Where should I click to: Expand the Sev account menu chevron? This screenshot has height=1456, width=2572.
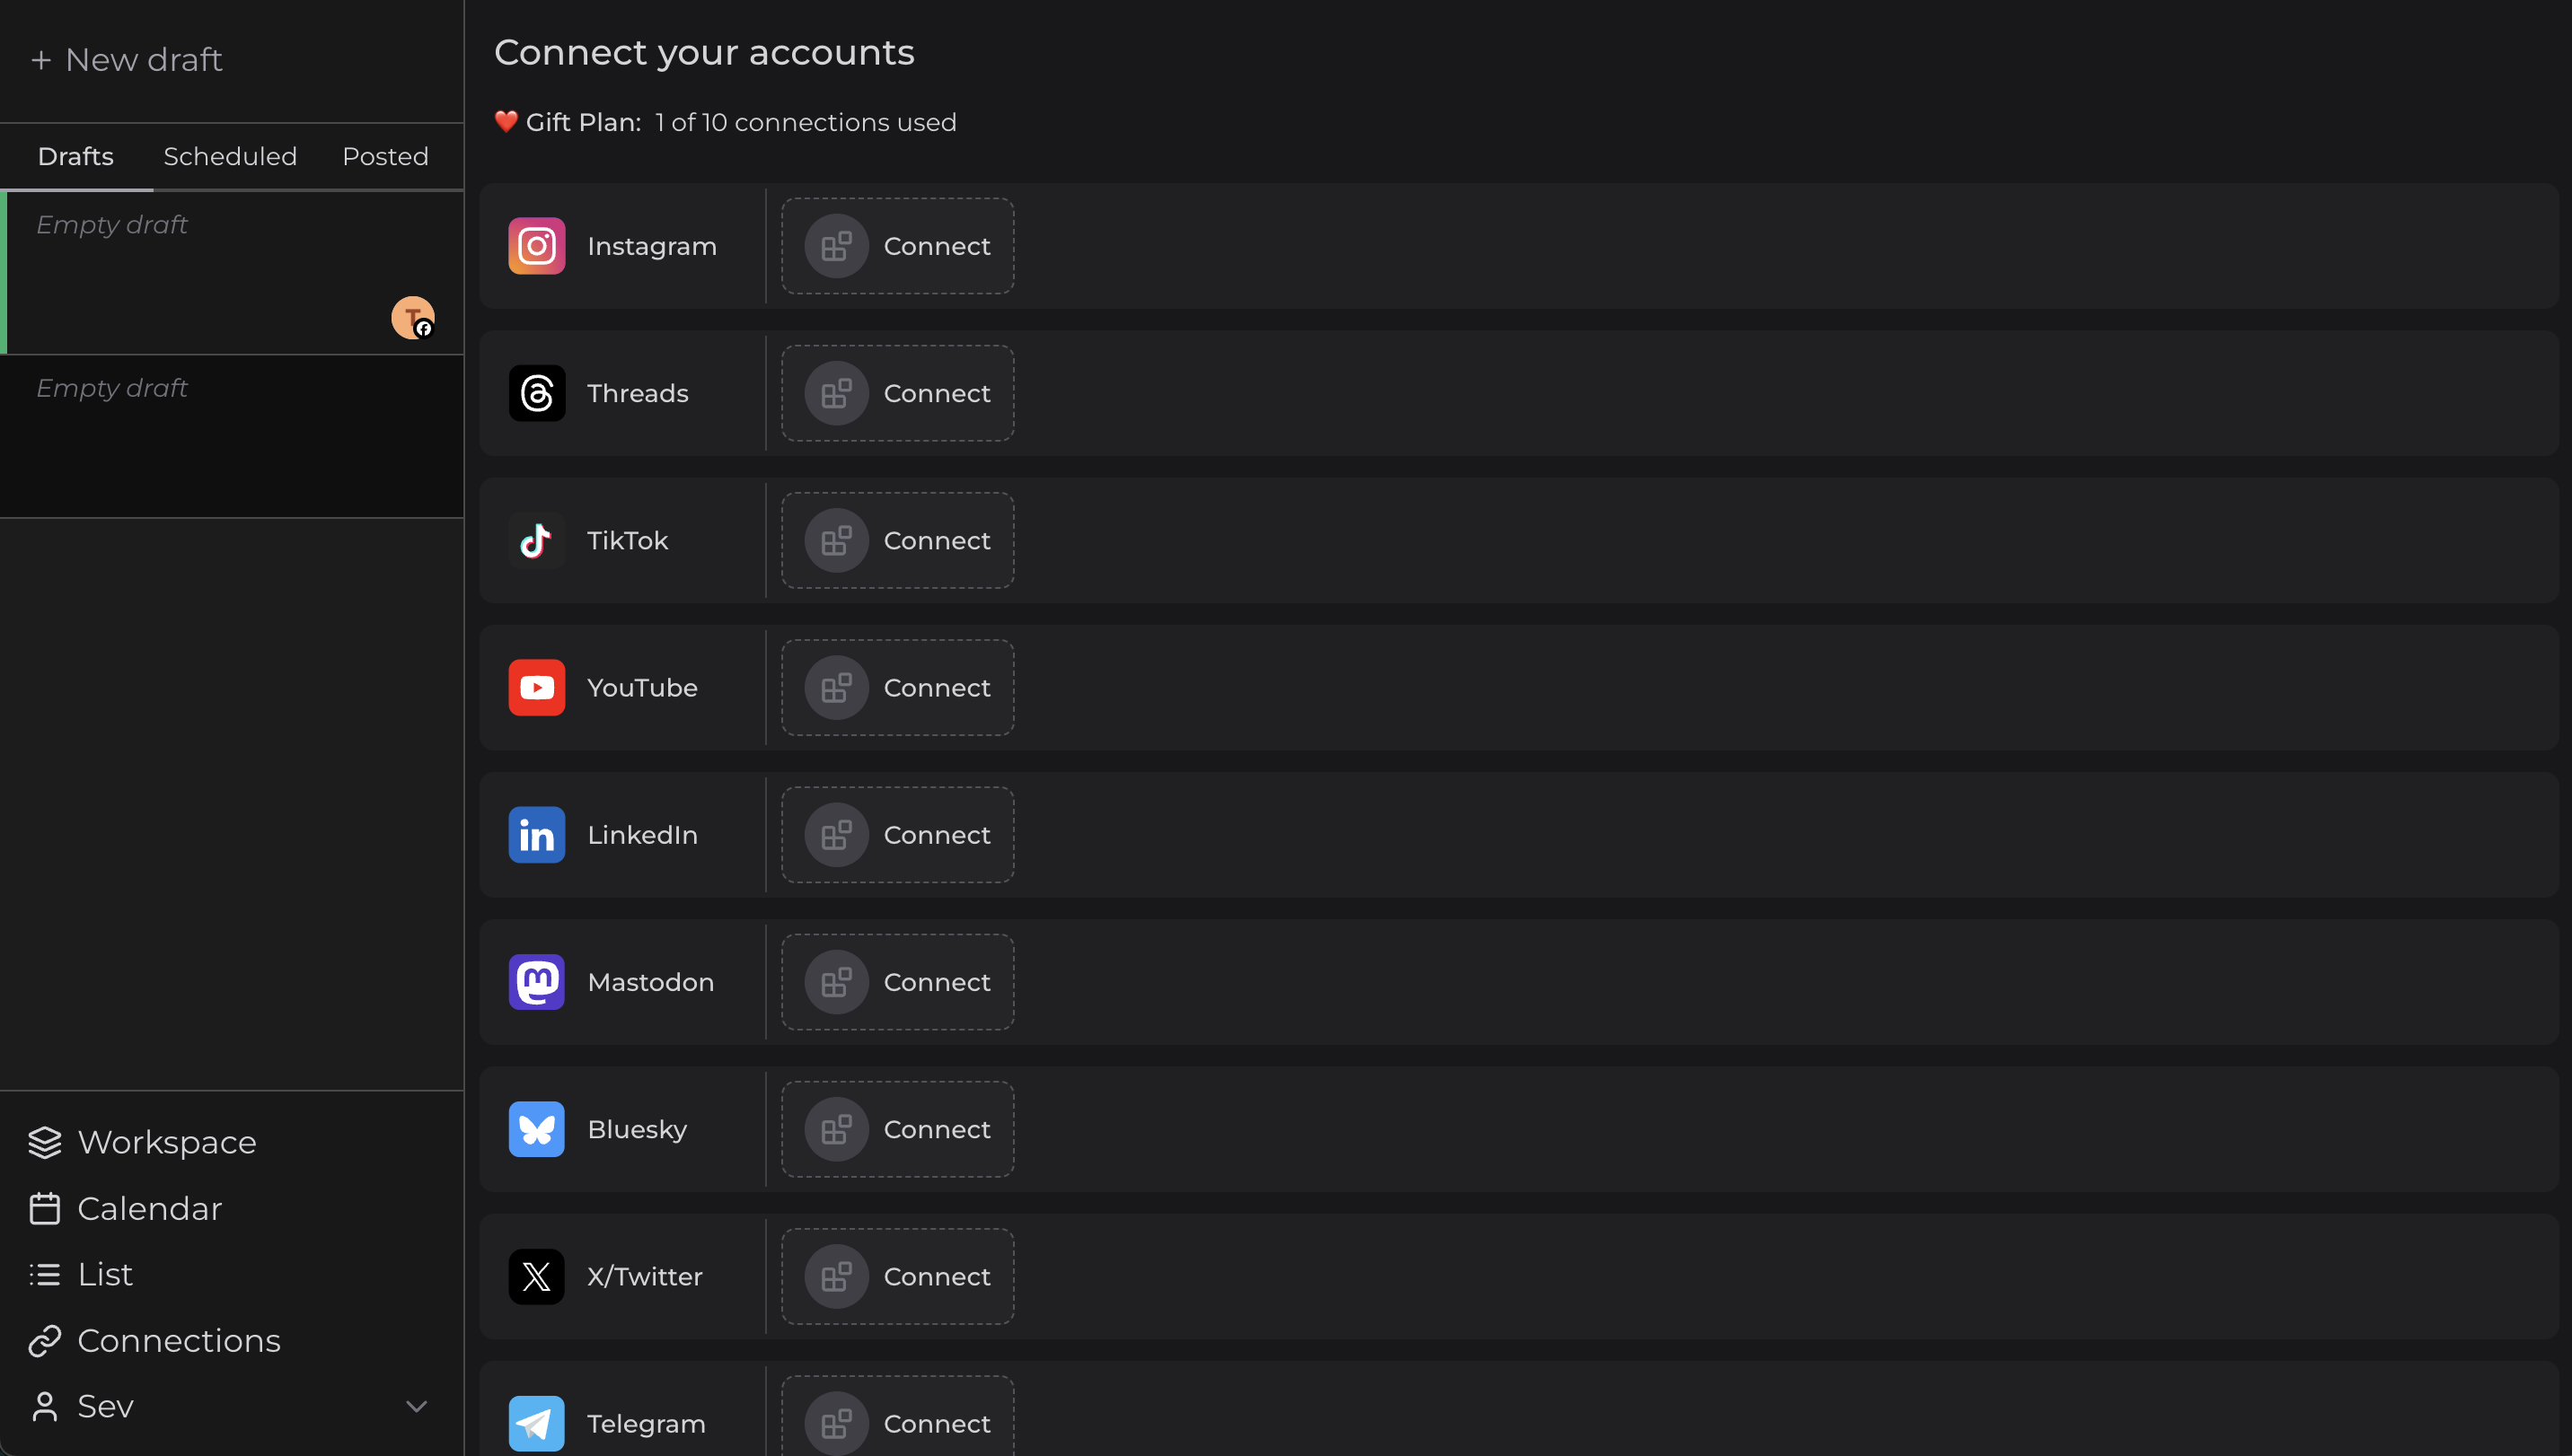click(416, 1406)
